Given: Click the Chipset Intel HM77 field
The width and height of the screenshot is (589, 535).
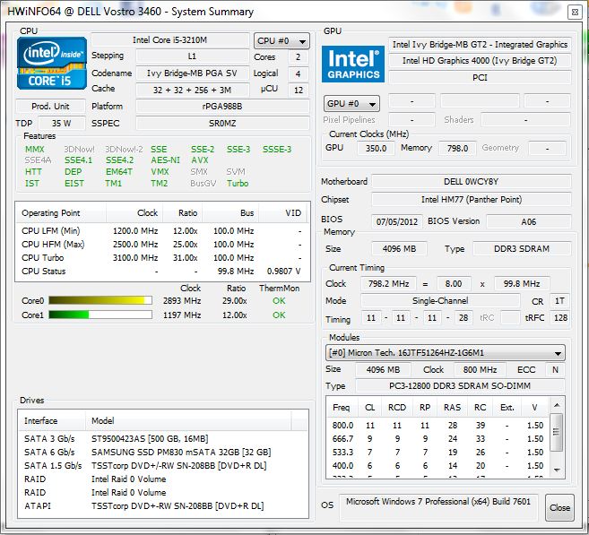Looking at the screenshot, I should 471,200.
